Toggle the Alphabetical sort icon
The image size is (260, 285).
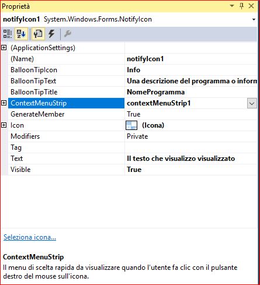(x=21, y=34)
